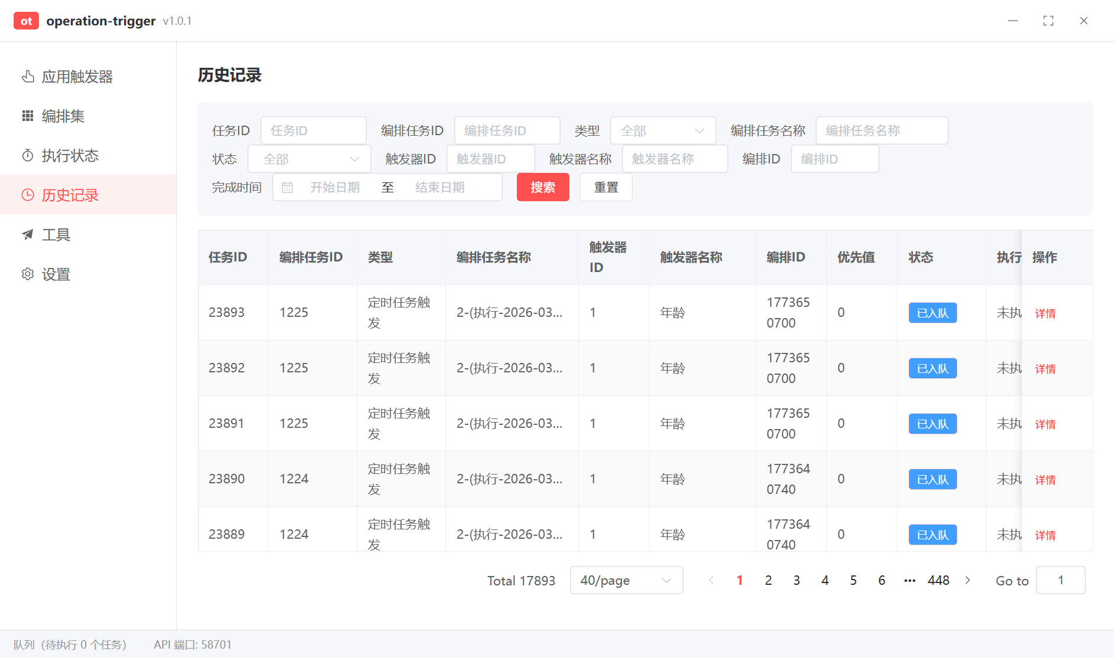Go to the next page arrow
The image size is (1114, 658).
tap(968, 581)
